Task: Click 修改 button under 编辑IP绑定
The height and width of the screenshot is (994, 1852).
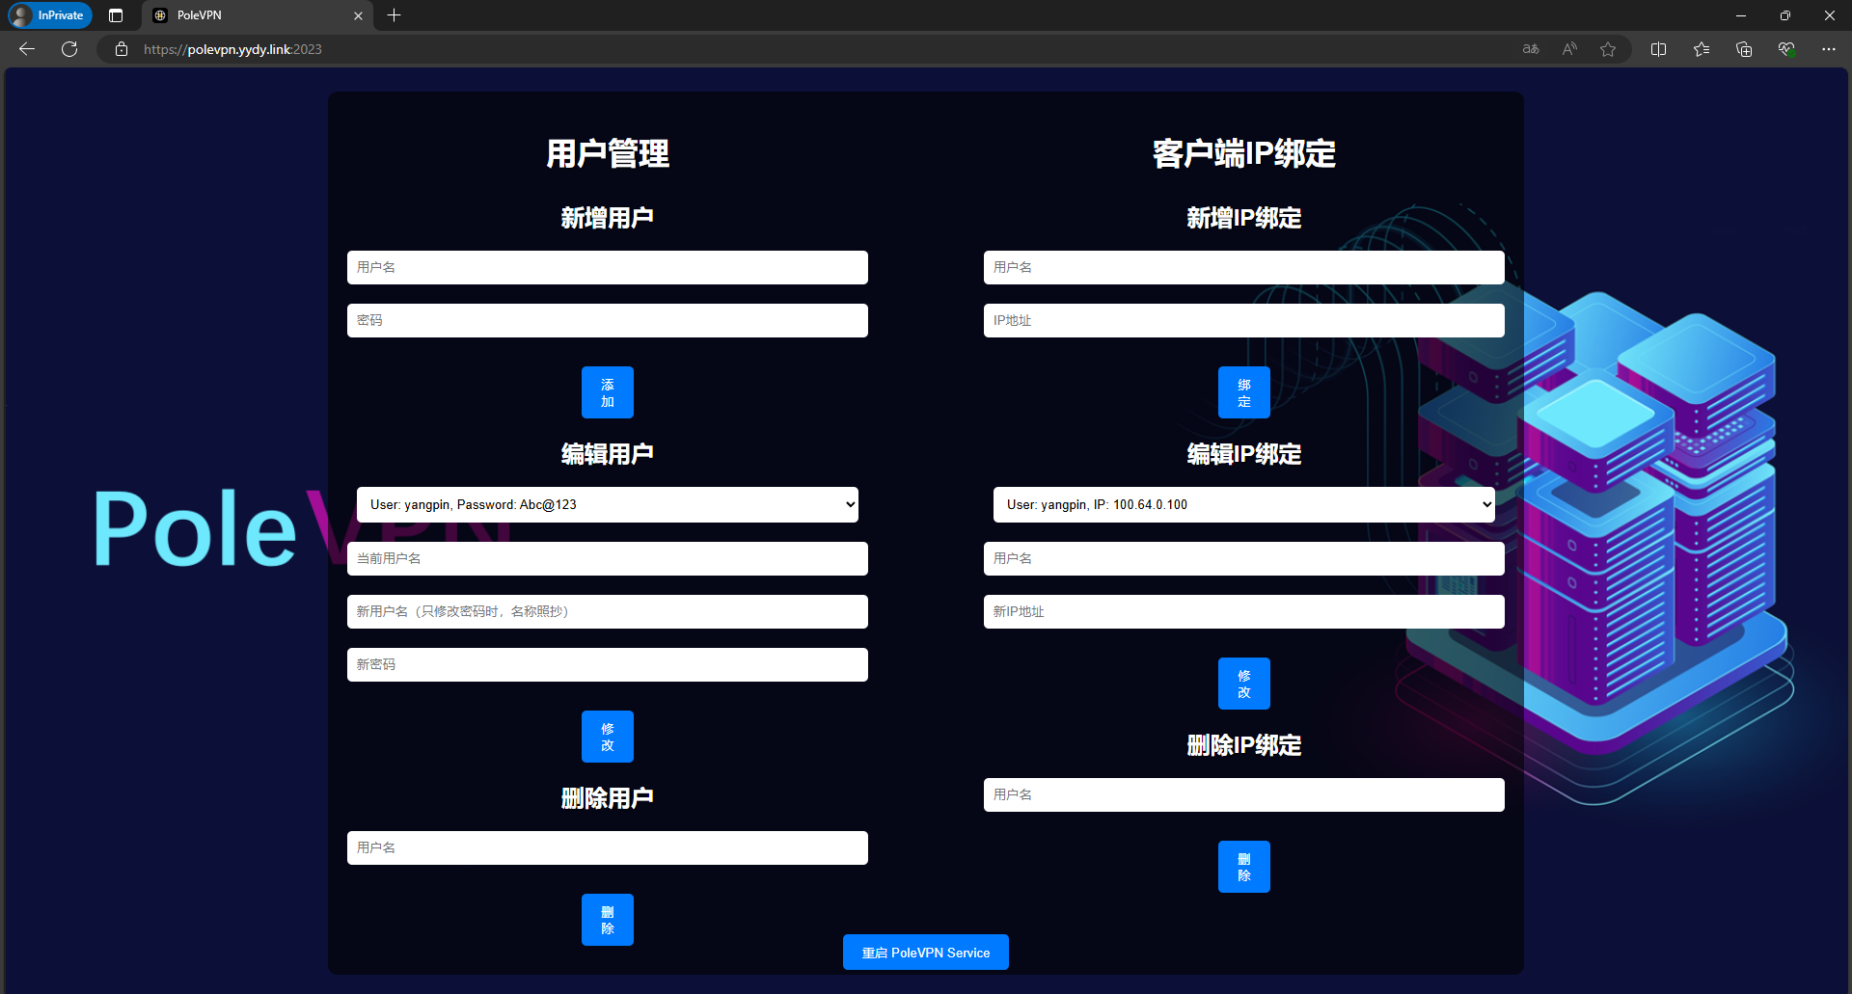Action: [1244, 684]
